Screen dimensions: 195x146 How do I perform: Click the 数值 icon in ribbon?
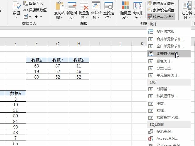click(x=16, y=6)
